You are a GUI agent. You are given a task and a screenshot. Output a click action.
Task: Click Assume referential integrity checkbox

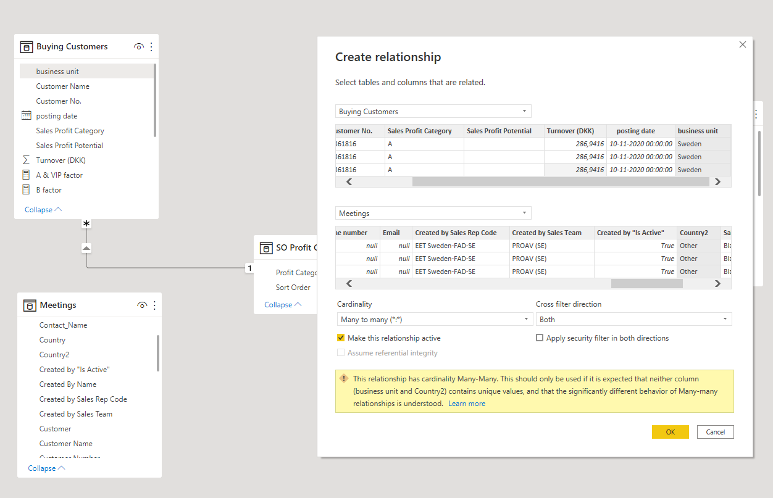pyautogui.click(x=341, y=353)
